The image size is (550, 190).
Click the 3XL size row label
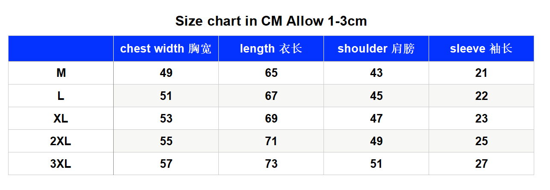coord(61,164)
